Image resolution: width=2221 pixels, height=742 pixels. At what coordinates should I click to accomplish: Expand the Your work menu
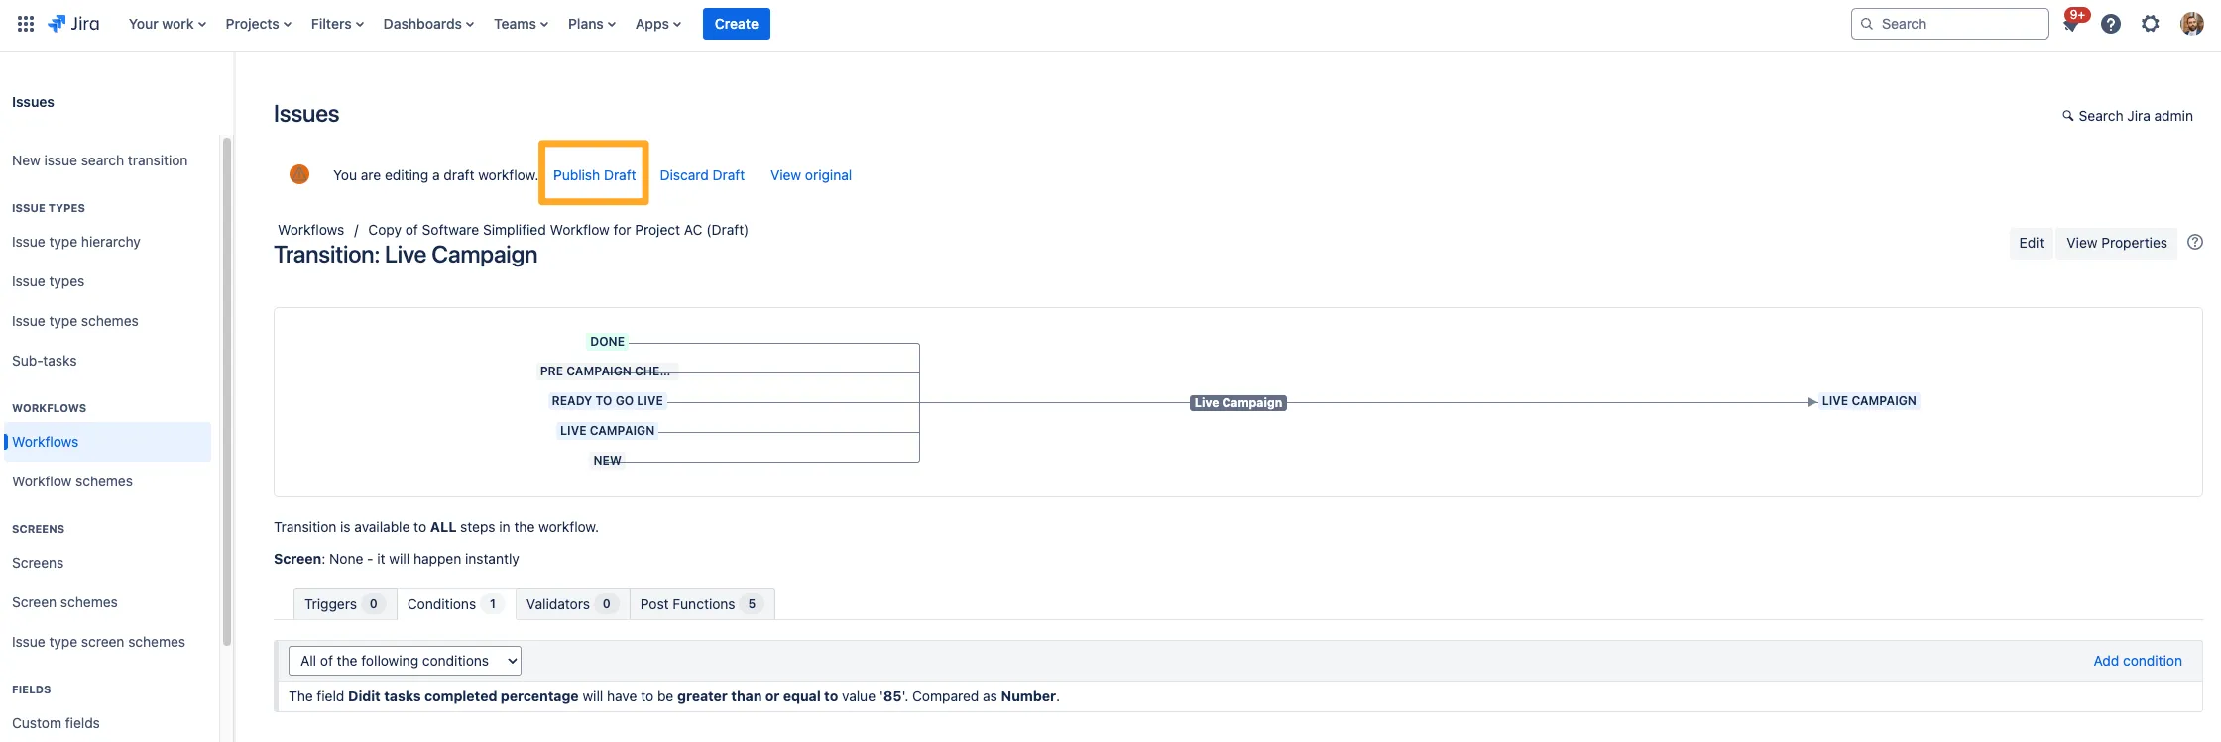pos(168,24)
